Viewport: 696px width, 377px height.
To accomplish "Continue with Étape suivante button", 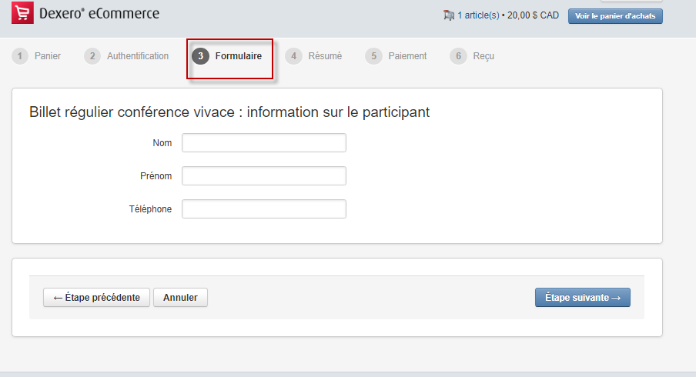I will point(582,298).
